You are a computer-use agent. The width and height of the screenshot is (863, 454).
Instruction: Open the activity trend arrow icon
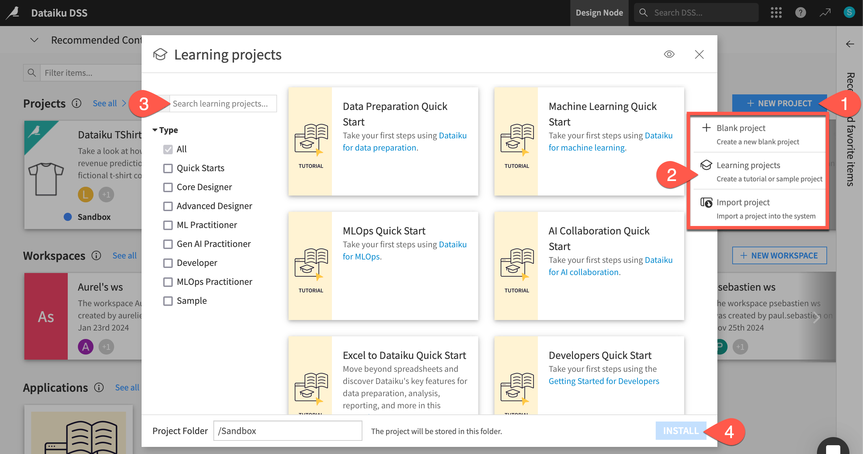(x=825, y=13)
